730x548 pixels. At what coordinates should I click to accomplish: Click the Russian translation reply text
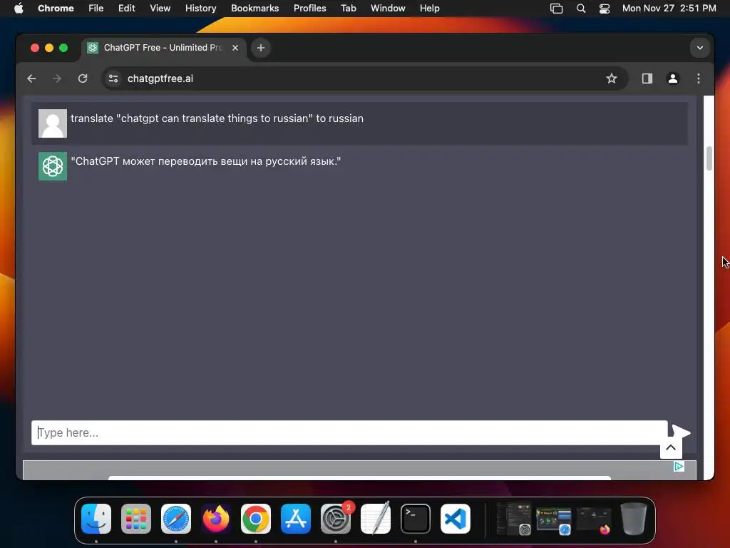click(206, 161)
